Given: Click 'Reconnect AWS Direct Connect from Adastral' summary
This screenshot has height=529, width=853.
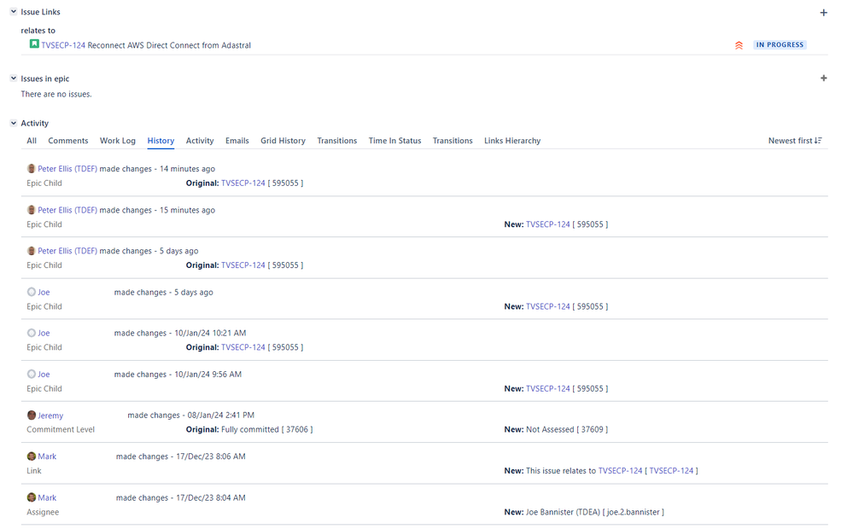Looking at the screenshot, I should [169, 45].
